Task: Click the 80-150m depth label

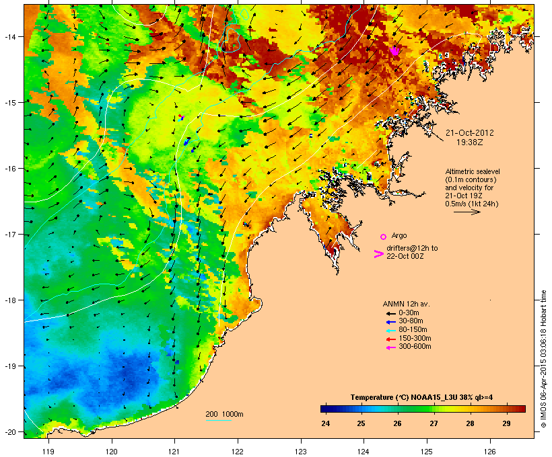Action: (413, 330)
